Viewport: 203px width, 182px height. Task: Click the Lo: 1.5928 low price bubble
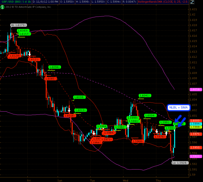tap(180, 163)
